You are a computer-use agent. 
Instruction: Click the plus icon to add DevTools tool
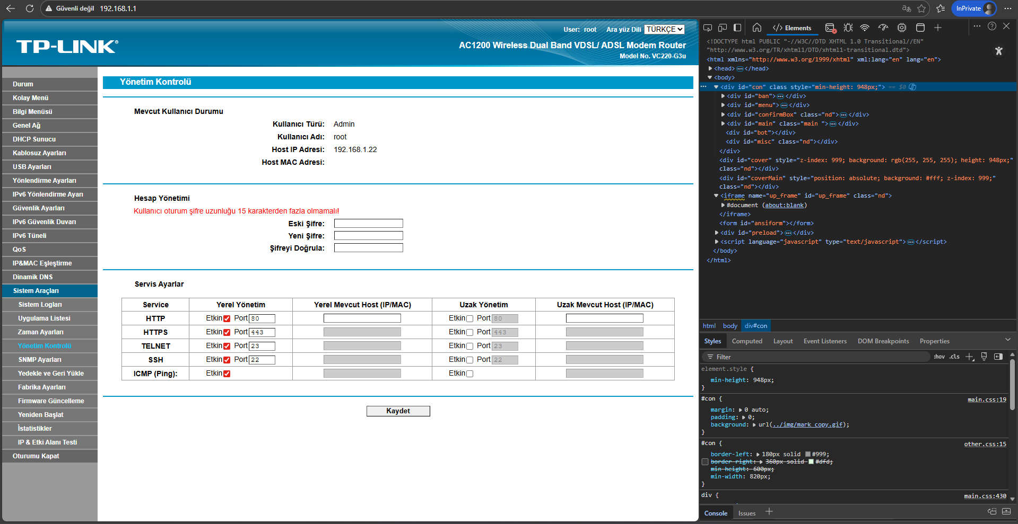938,28
